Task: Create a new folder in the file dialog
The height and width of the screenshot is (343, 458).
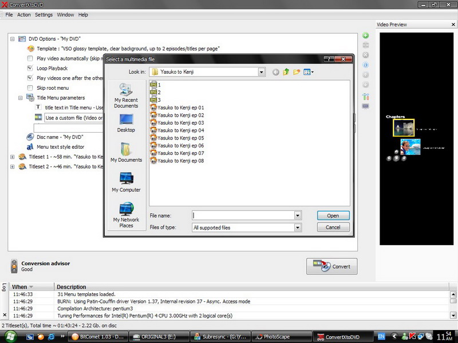Action: 297,72
